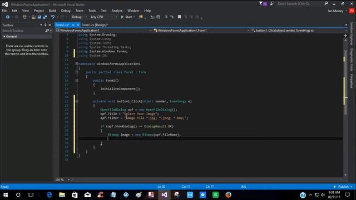Click the Uncomment selected lines toolbar icon

click(x=172, y=17)
